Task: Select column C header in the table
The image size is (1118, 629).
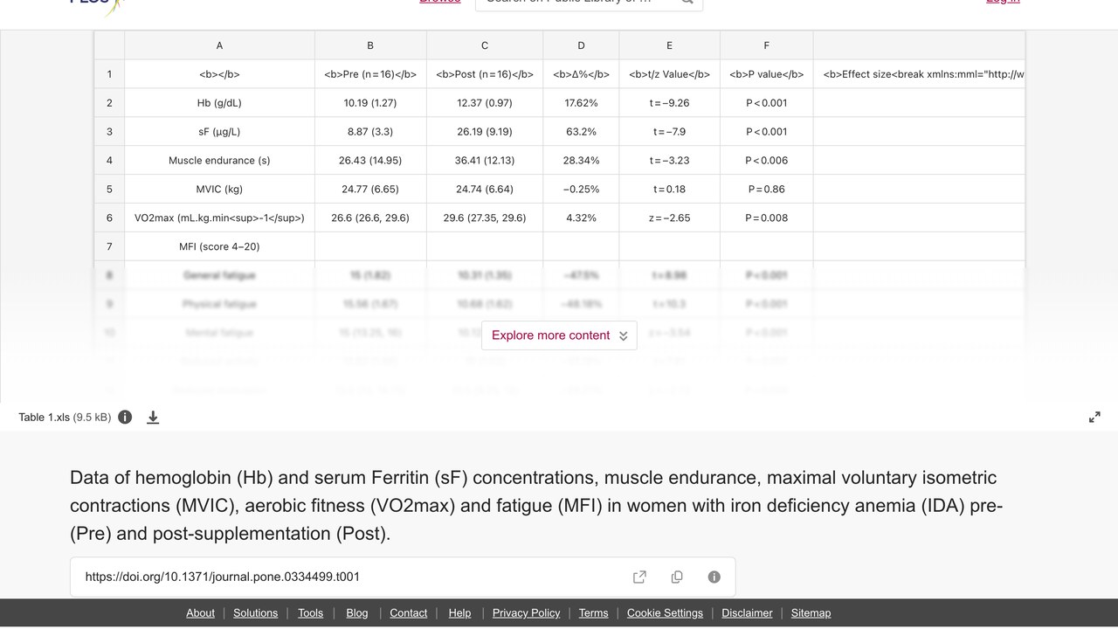Action: tap(485, 45)
